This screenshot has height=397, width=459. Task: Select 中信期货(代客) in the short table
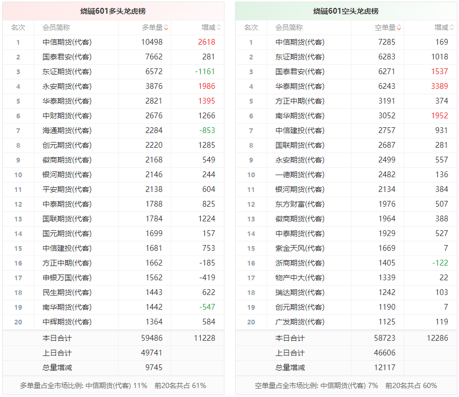[300, 42]
